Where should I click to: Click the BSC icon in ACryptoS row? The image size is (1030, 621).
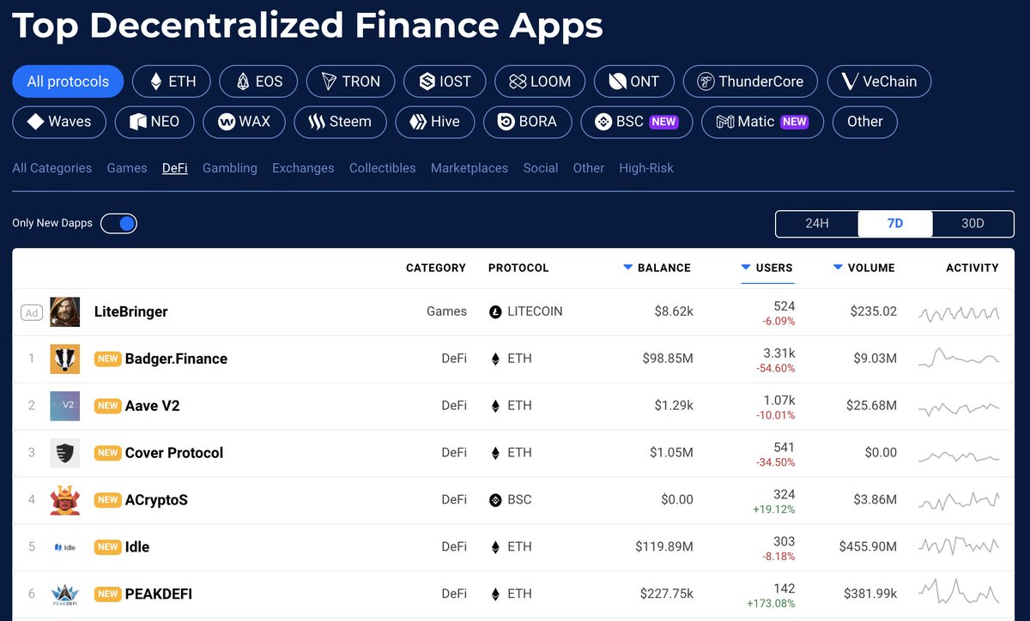[x=495, y=500]
